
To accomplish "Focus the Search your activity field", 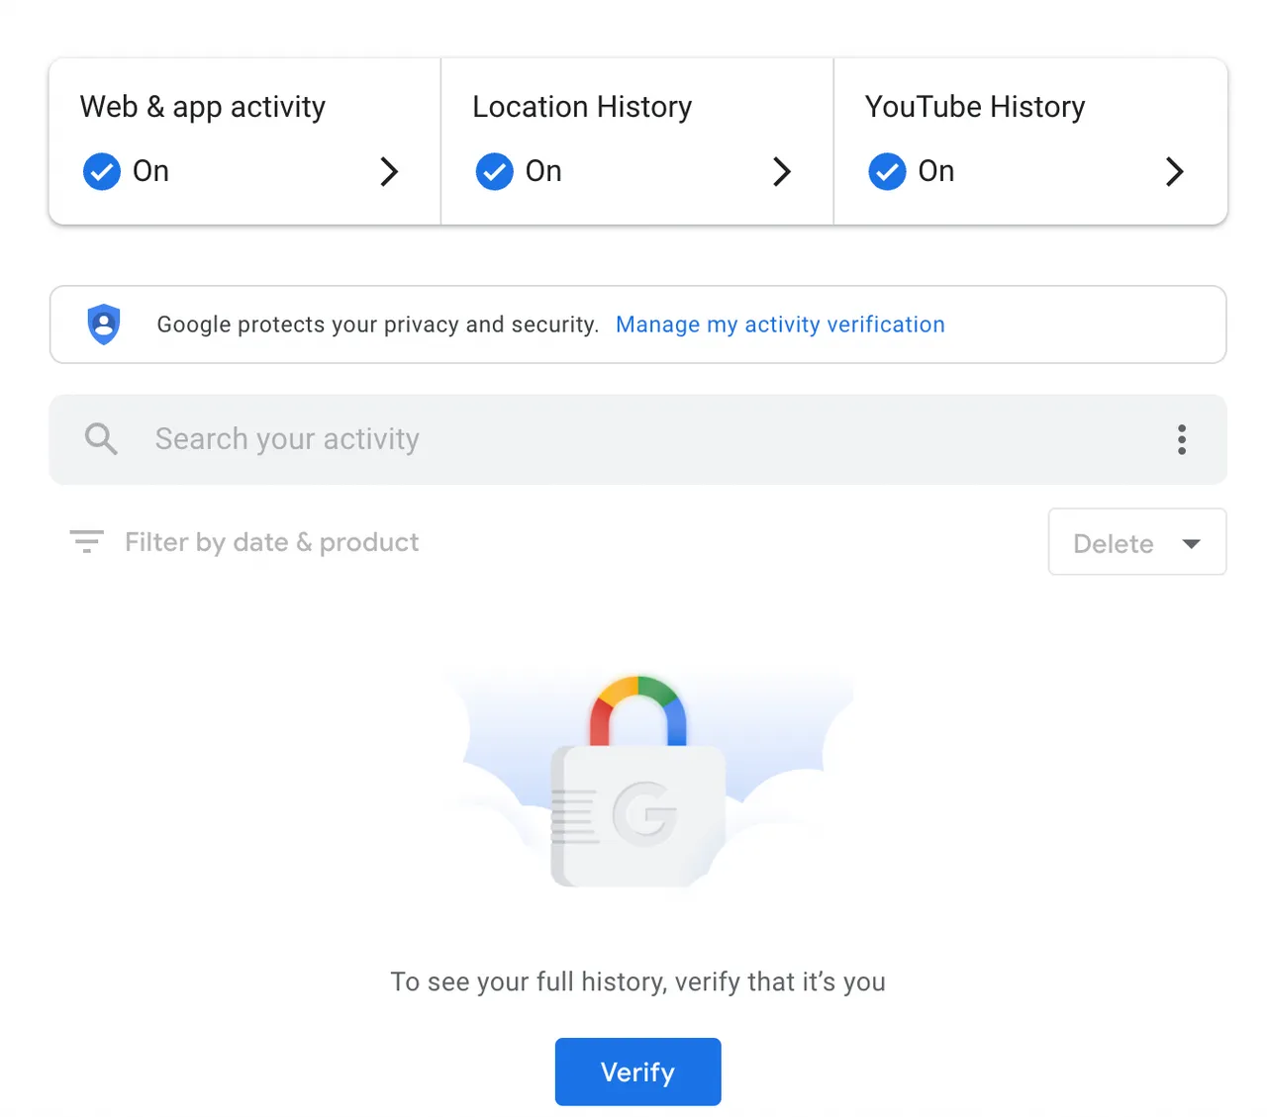I will pyautogui.click(x=638, y=439).
